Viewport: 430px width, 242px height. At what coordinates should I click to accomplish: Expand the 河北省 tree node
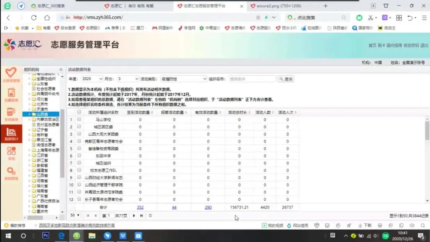[x=29, y=99]
